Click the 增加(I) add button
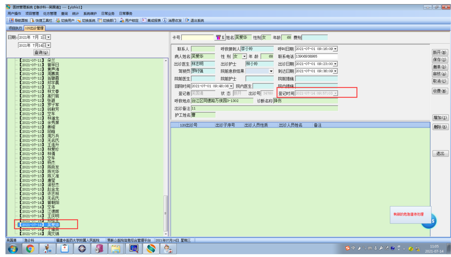The height and width of the screenshot is (257, 451). (x=440, y=118)
